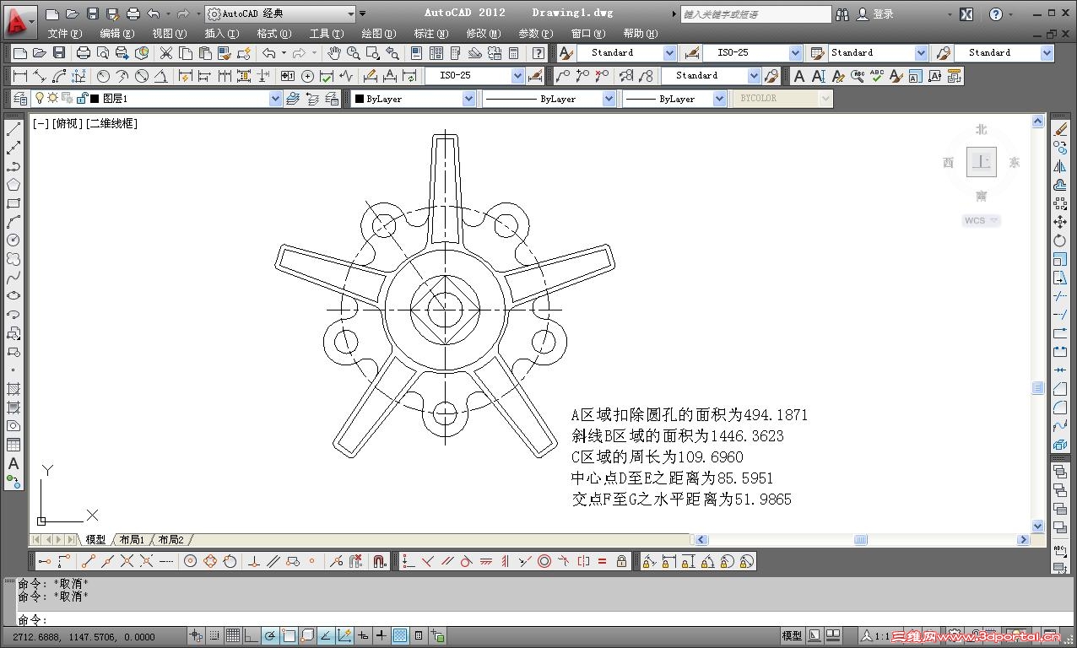
Task: Open the 绘图(D) menu
Action: (378, 33)
